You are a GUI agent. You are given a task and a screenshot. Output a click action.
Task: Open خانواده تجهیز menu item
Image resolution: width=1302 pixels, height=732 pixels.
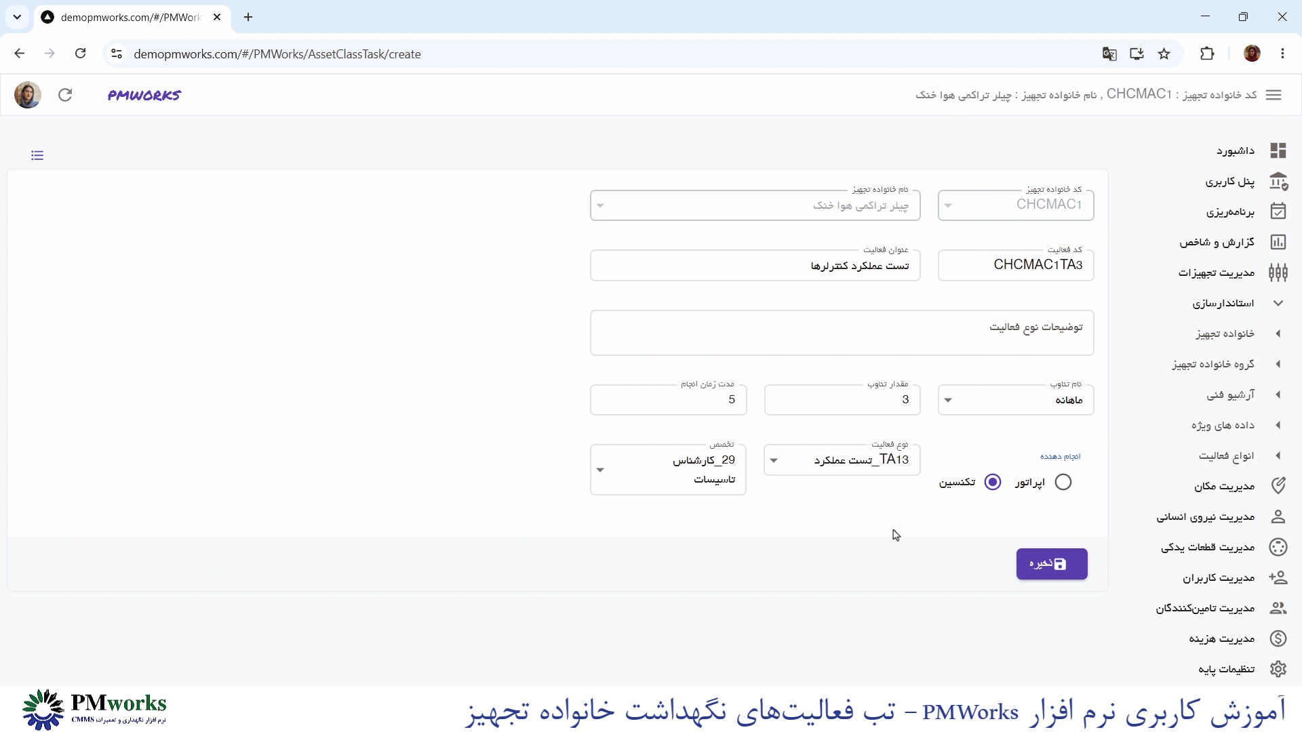point(1225,333)
